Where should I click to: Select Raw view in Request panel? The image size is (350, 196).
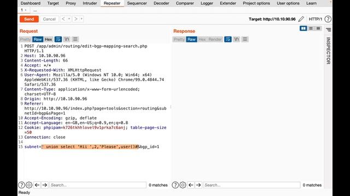[x=38, y=39]
